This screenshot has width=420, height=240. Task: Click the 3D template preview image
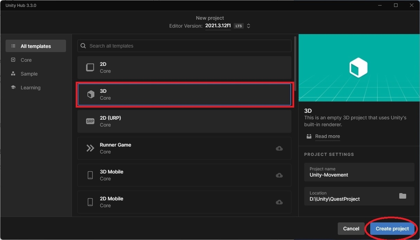pyautogui.click(x=359, y=68)
